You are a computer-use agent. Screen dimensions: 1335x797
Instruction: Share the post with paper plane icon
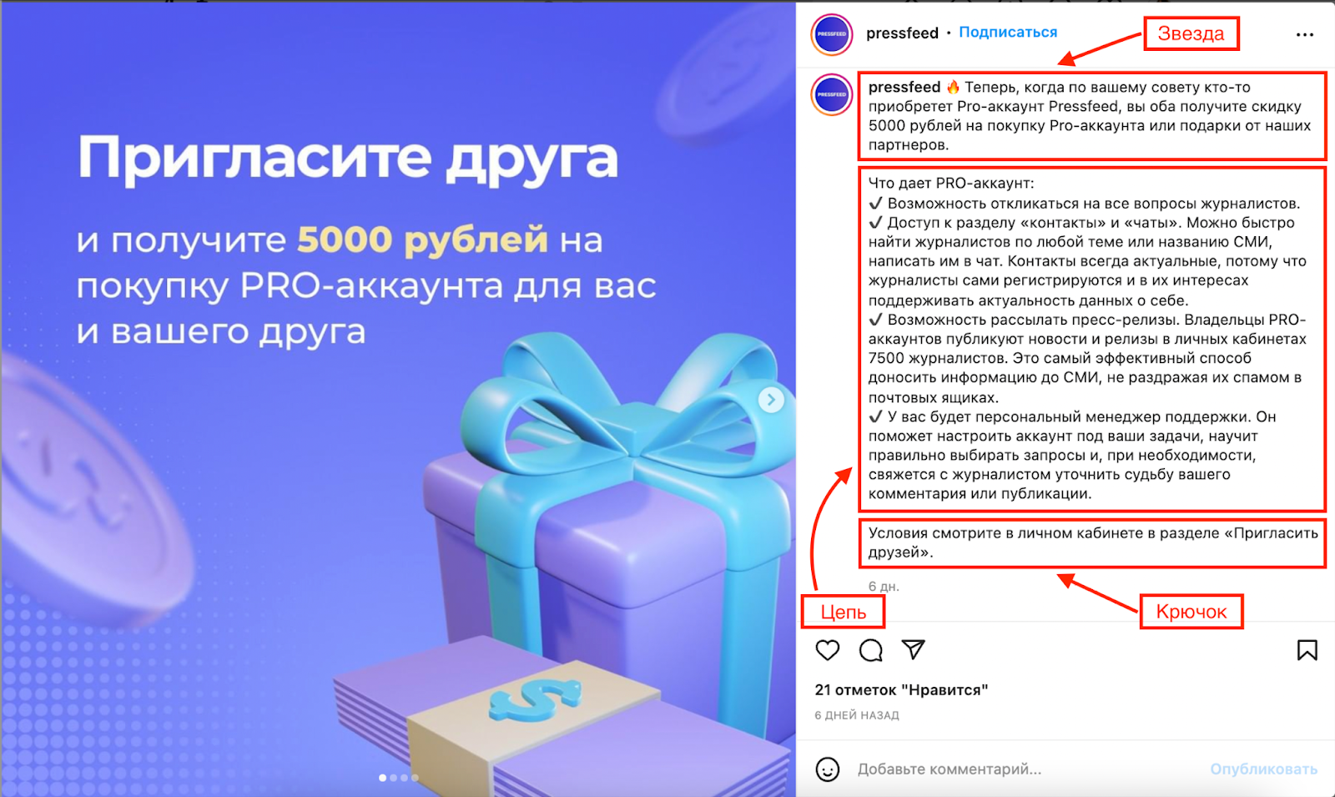click(914, 649)
